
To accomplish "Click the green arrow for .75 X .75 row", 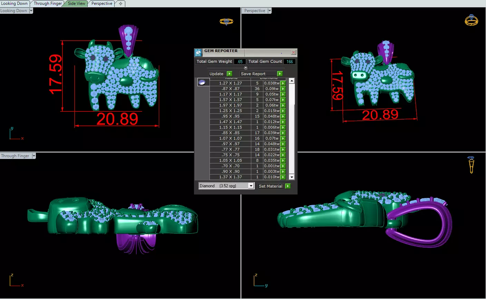I will point(283,155).
